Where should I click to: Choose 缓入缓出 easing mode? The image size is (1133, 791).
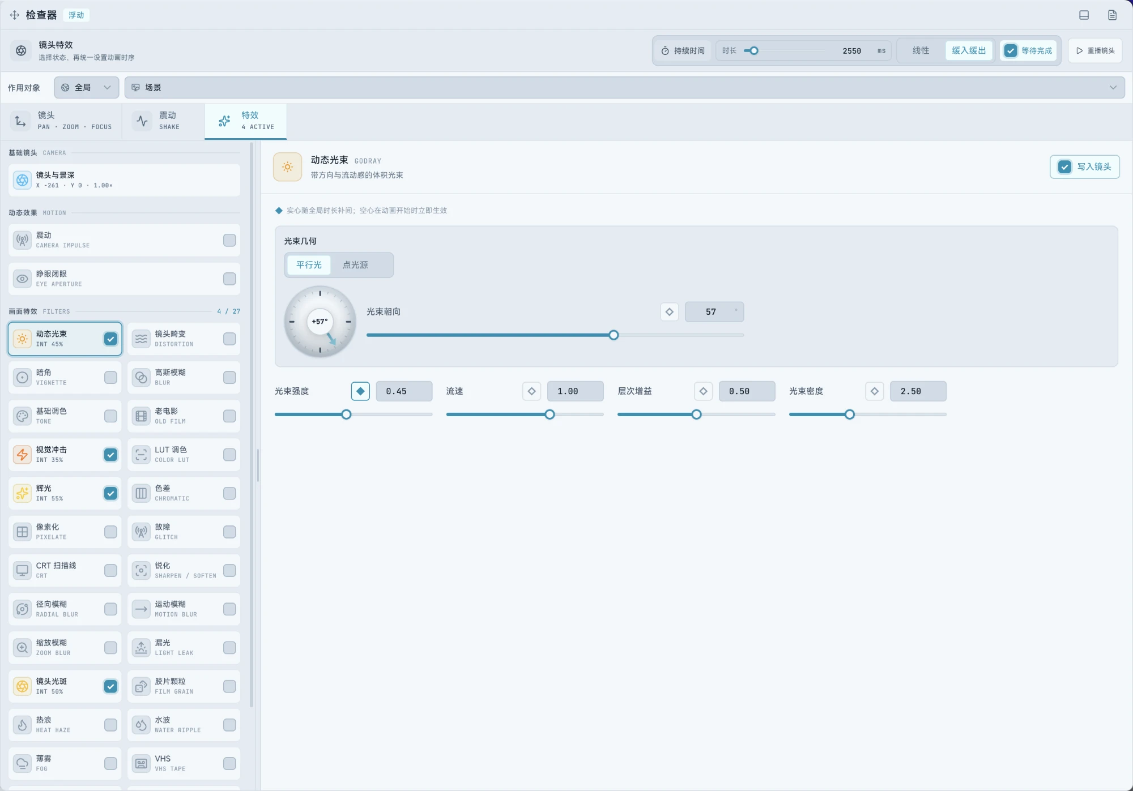(969, 51)
